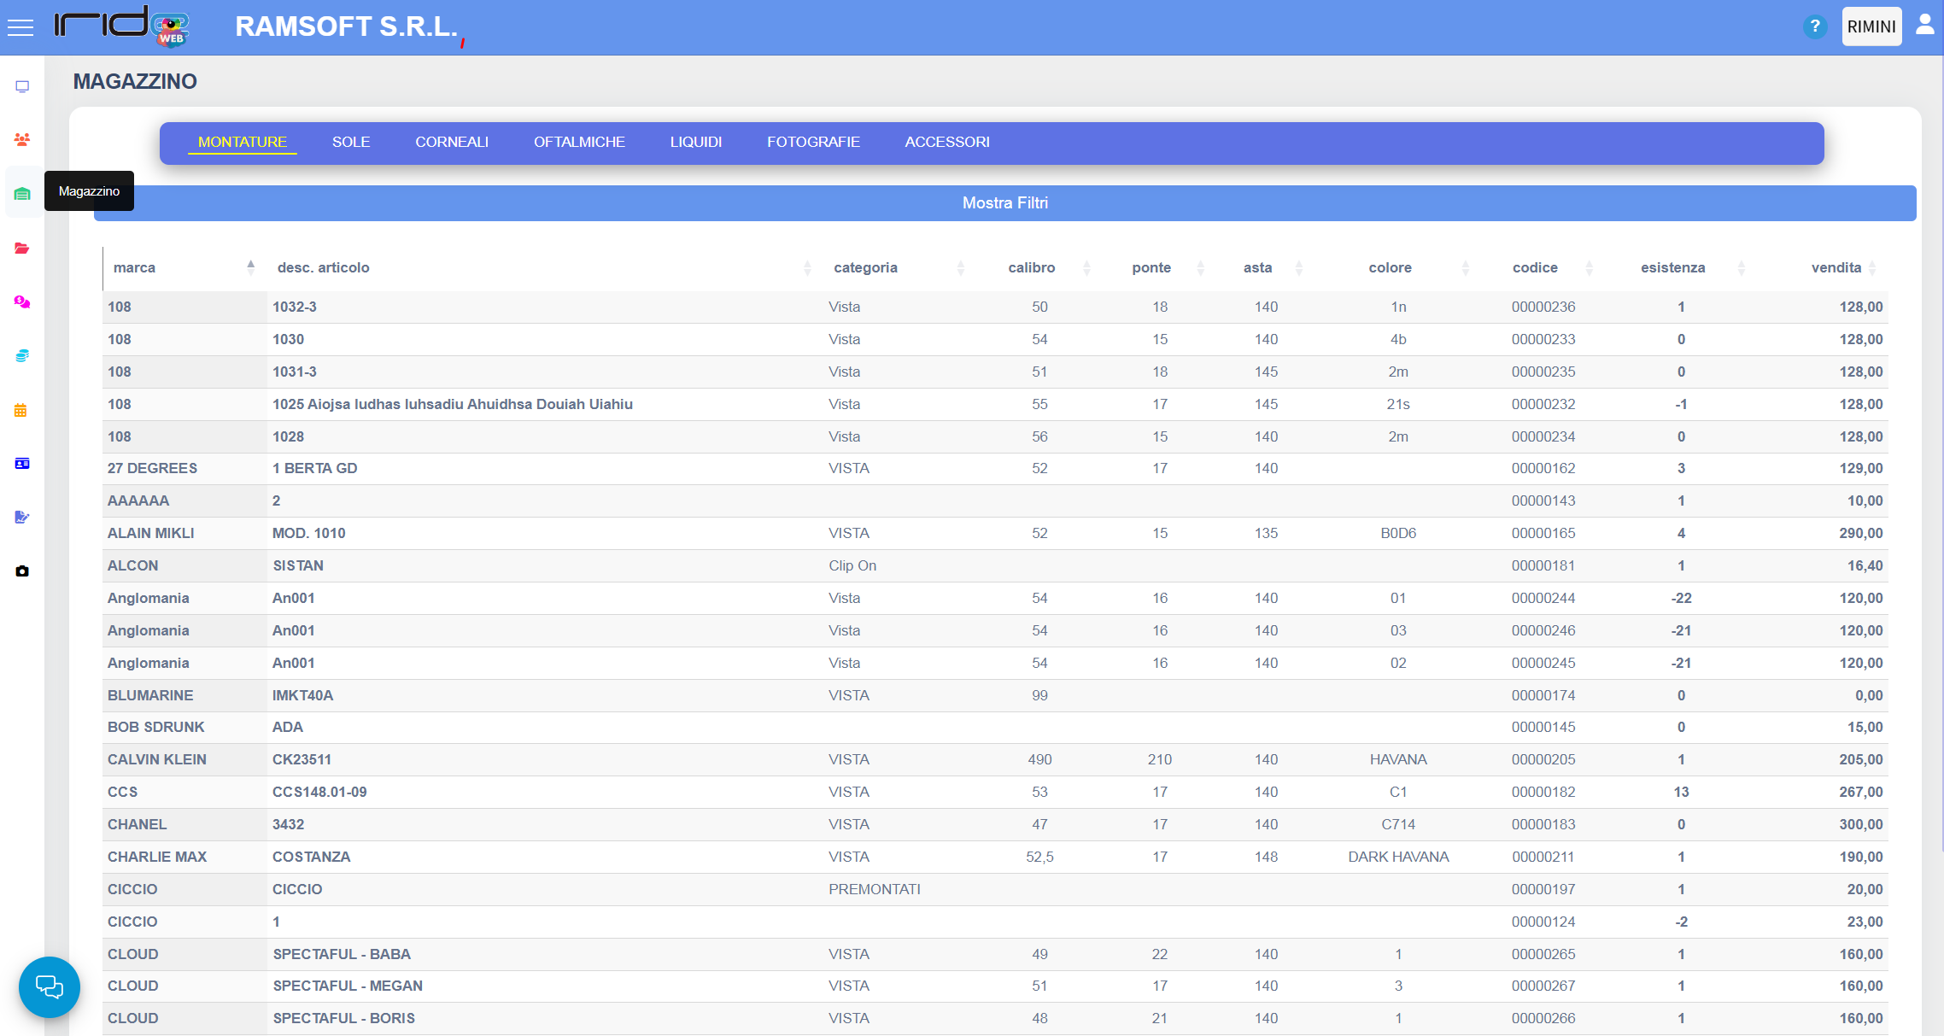Open the orange calendar icon
This screenshot has width=1944, height=1036.
click(21, 410)
